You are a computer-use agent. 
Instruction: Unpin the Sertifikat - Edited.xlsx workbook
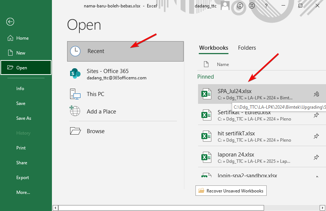click(x=316, y=115)
